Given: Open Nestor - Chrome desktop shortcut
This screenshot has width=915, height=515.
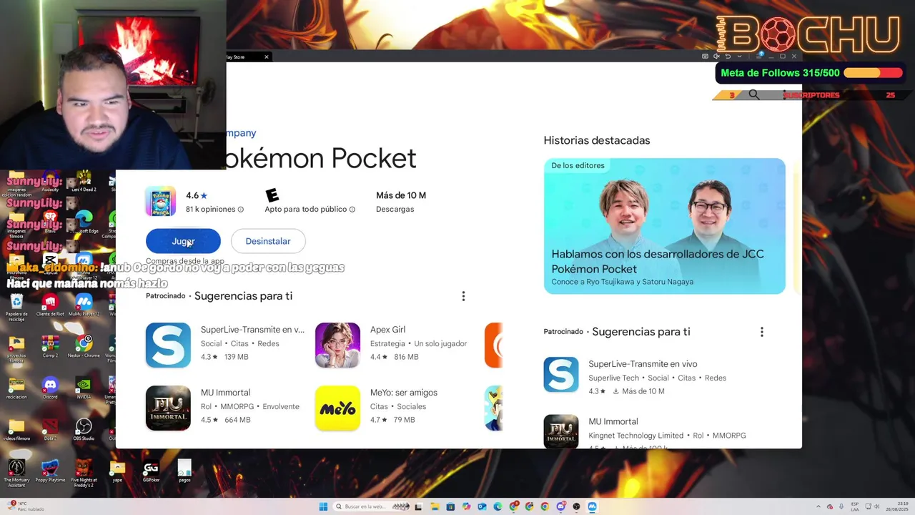Looking at the screenshot, I should [84, 345].
